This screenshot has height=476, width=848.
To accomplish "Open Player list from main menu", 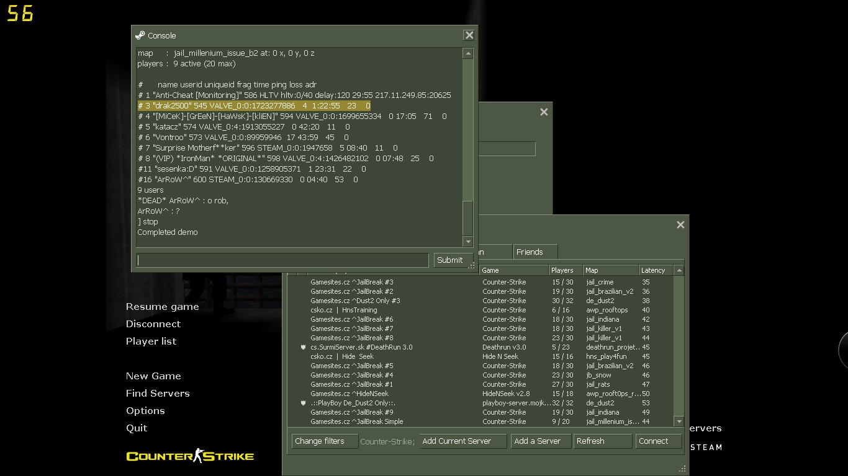I will point(151,342).
